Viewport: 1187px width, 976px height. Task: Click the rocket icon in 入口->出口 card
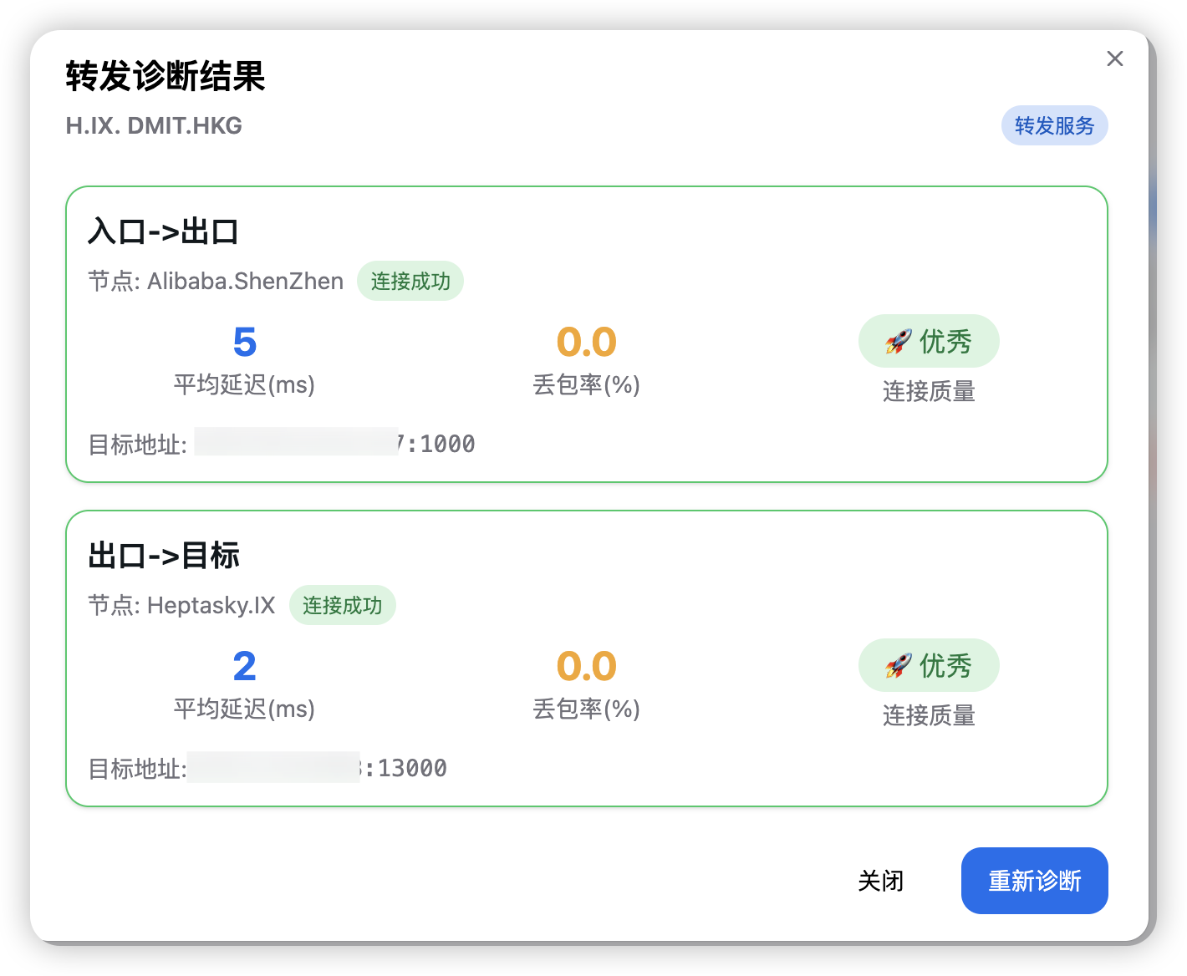898,341
